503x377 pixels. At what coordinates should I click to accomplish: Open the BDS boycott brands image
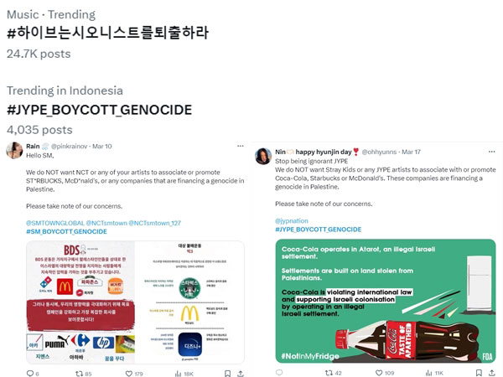click(135, 302)
